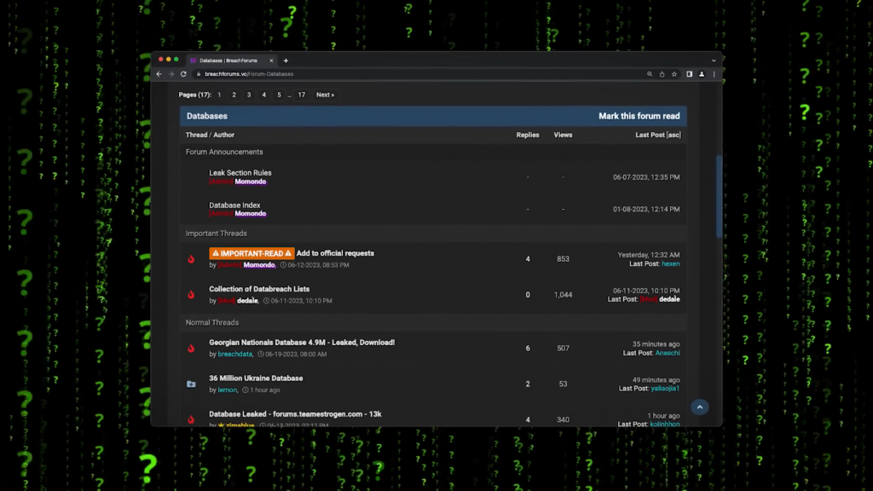Screen dimensions: 873x491
Task: Click the Next » pagination button
Action: 325,95
